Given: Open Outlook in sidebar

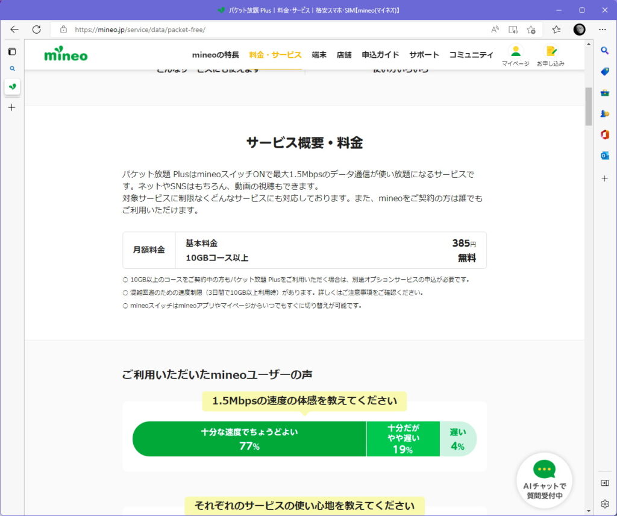Looking at the screenshot, I should click(x=605, y=156).
